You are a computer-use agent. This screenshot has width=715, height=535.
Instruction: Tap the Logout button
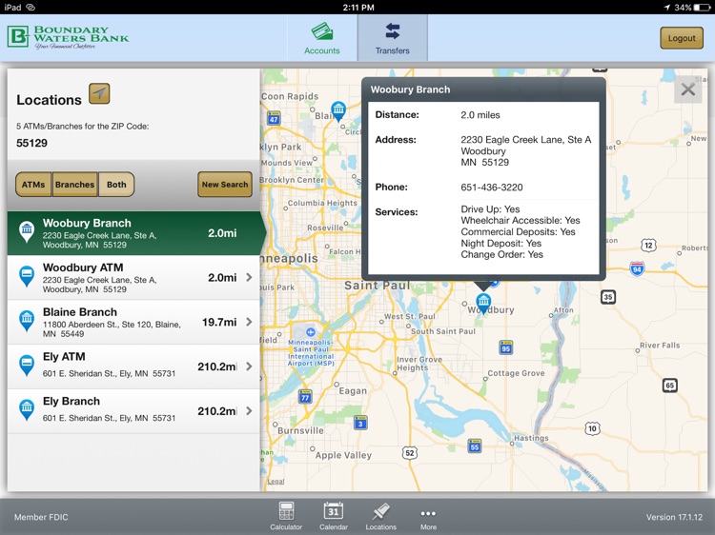pyautogui.click(x=682, y=38)
